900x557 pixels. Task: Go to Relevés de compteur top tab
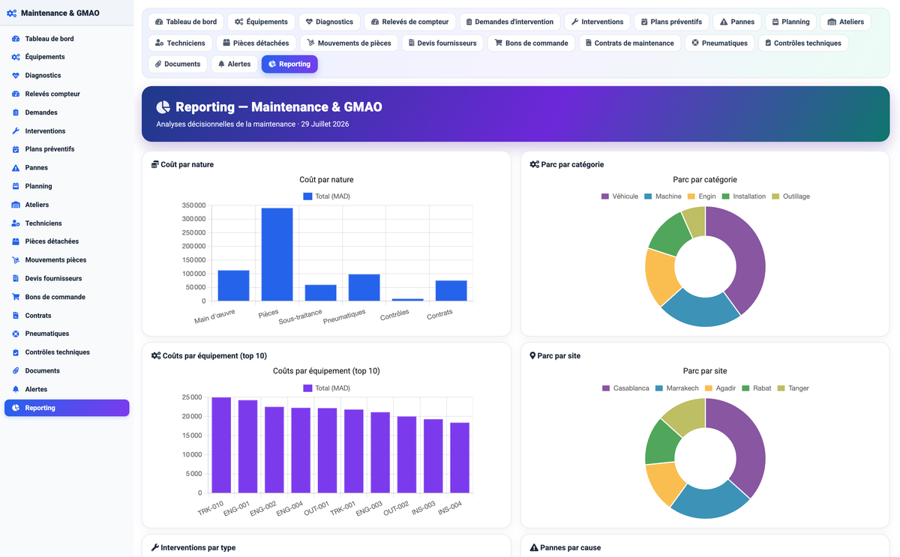pyautogui.click(x=409, y=22)
